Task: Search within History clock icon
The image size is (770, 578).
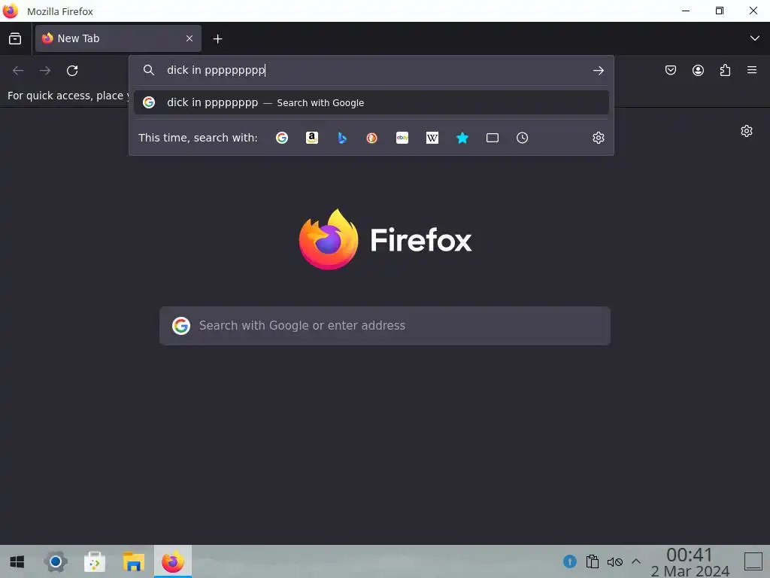Action: 522,138
